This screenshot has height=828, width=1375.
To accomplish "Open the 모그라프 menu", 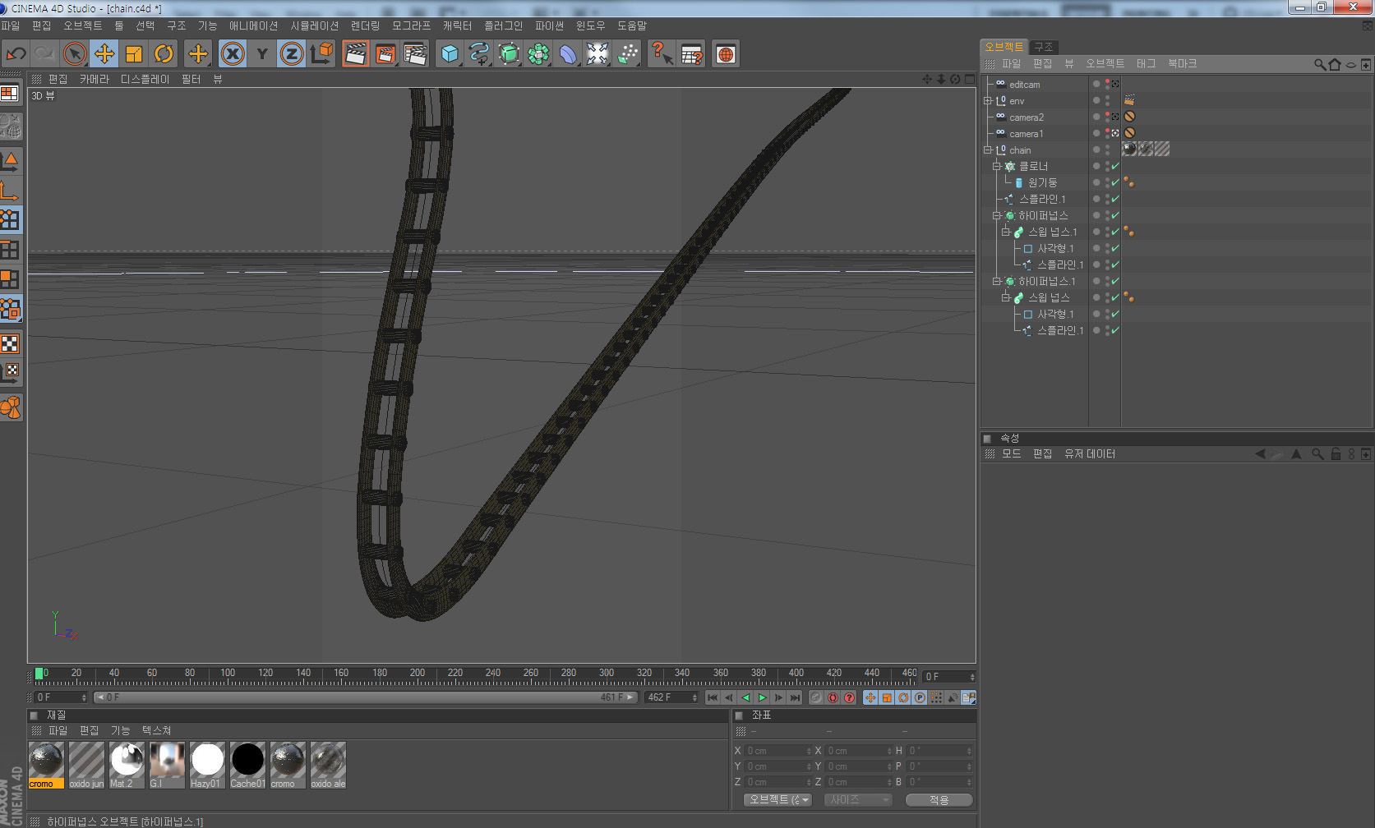I will click(x=411, y=25).
